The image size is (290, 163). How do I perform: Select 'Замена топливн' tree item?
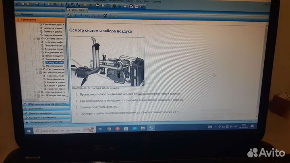click(x=53, y=35)
